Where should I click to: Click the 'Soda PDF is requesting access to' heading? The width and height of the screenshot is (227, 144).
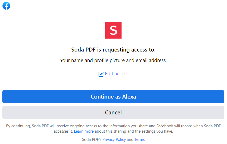pos(113,50)
